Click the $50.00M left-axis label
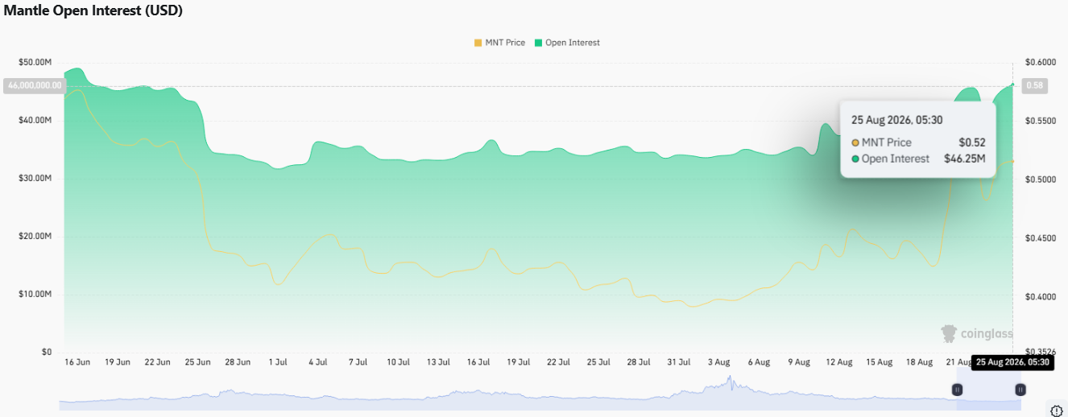This screenshot has height=417, width=1068. point(35,62)
